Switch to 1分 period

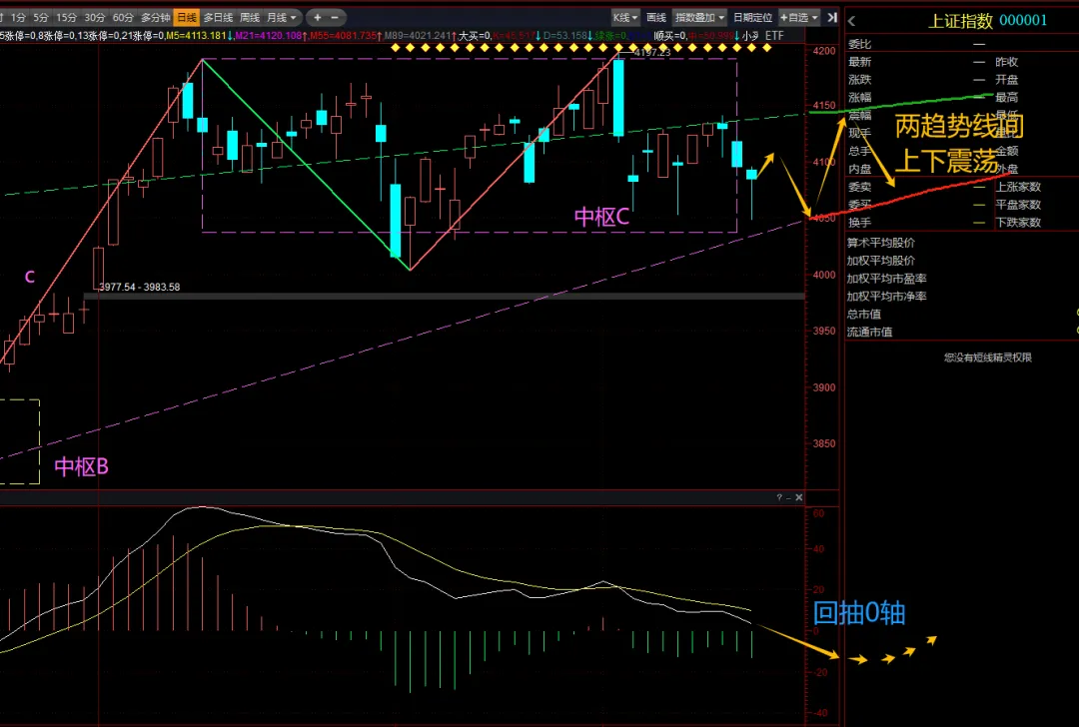click(x=19, y=17)
